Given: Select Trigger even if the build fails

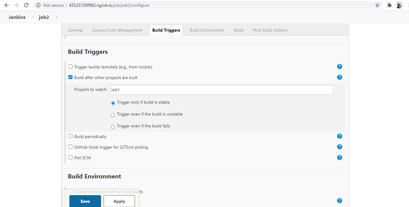Looking at the screenshot, I should coord(113,126).
